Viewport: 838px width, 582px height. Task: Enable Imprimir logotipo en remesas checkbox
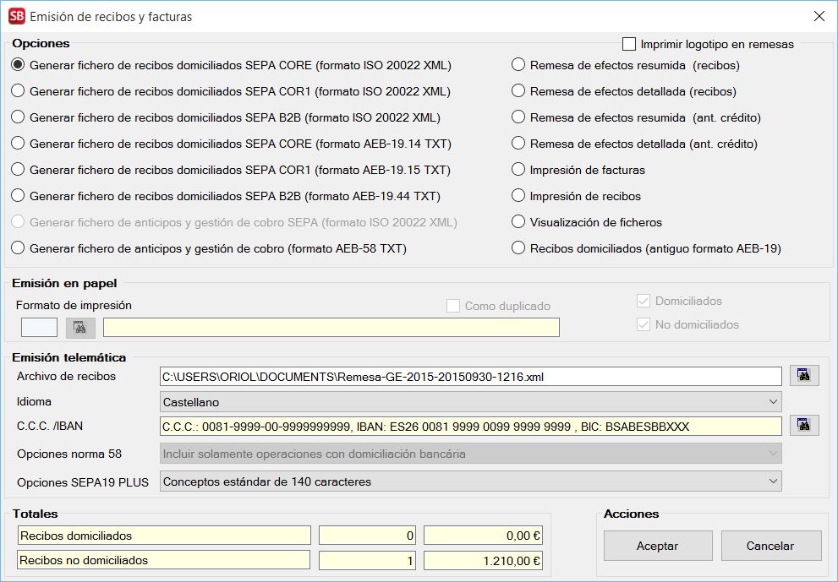pyautogui.click(x=629, y=44)
